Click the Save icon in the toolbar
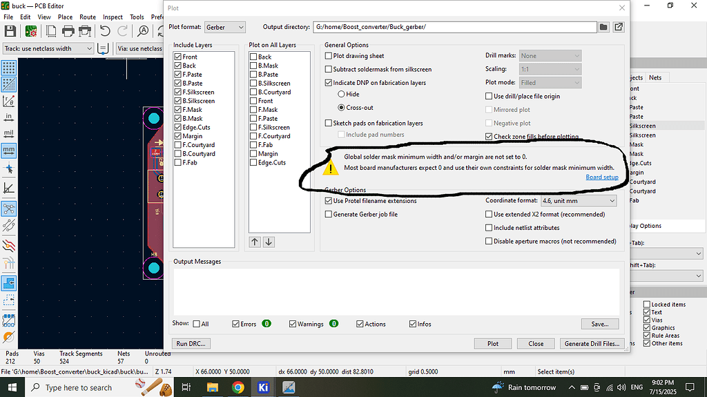Viewport: 707px width, 397px height. (10, 31)
